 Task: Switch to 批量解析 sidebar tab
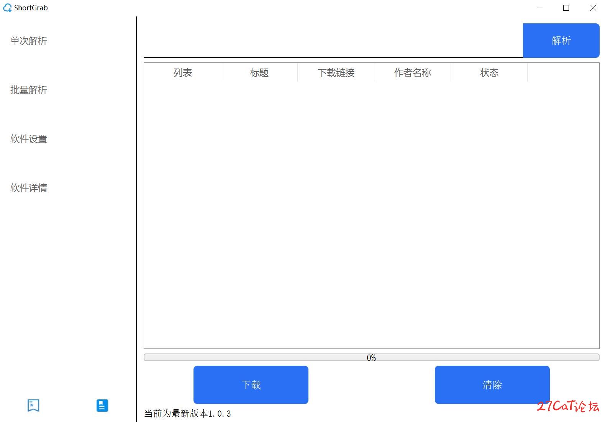click(29, 90)
